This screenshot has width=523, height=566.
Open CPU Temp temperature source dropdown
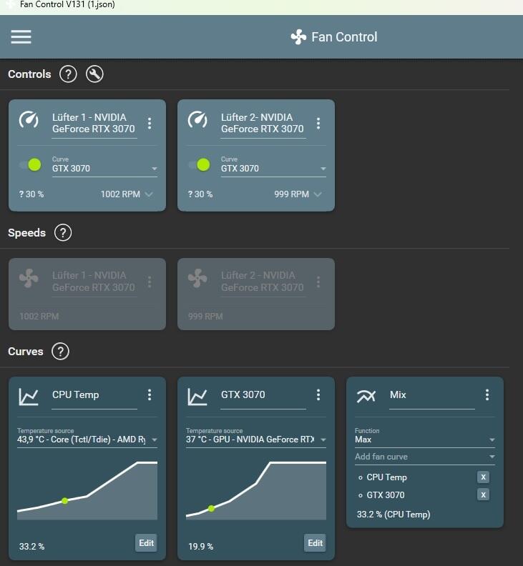pos(87,440)
